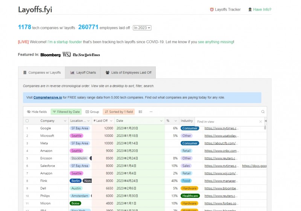
Task: Expand the # Laid Off column menu
Action: [111, 121]
